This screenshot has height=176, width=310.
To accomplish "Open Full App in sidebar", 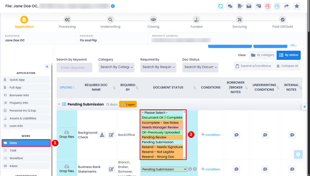I will [26, 87].
